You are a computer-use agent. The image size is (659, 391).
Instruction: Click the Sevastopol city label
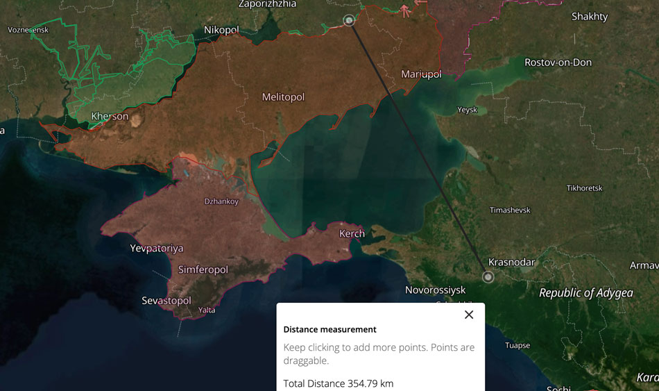166,301
